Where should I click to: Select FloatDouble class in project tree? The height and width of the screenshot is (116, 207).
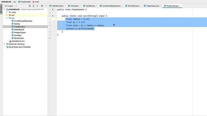[x=19, y=27]
